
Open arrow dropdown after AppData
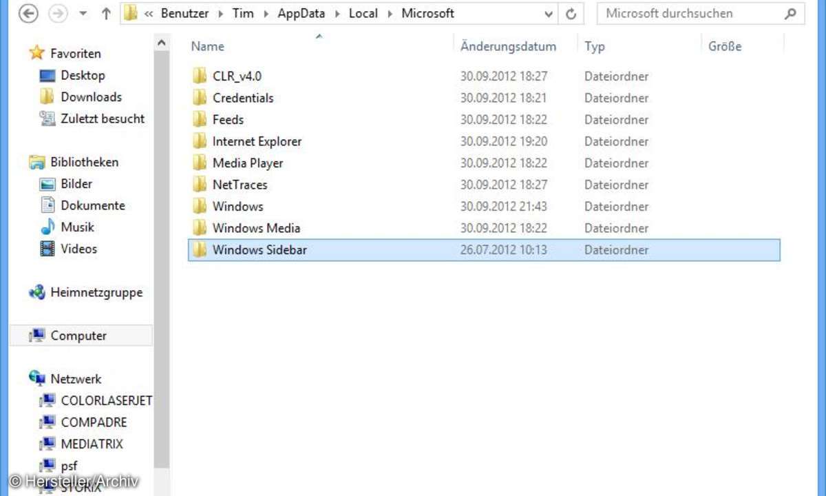pos(338,14)
